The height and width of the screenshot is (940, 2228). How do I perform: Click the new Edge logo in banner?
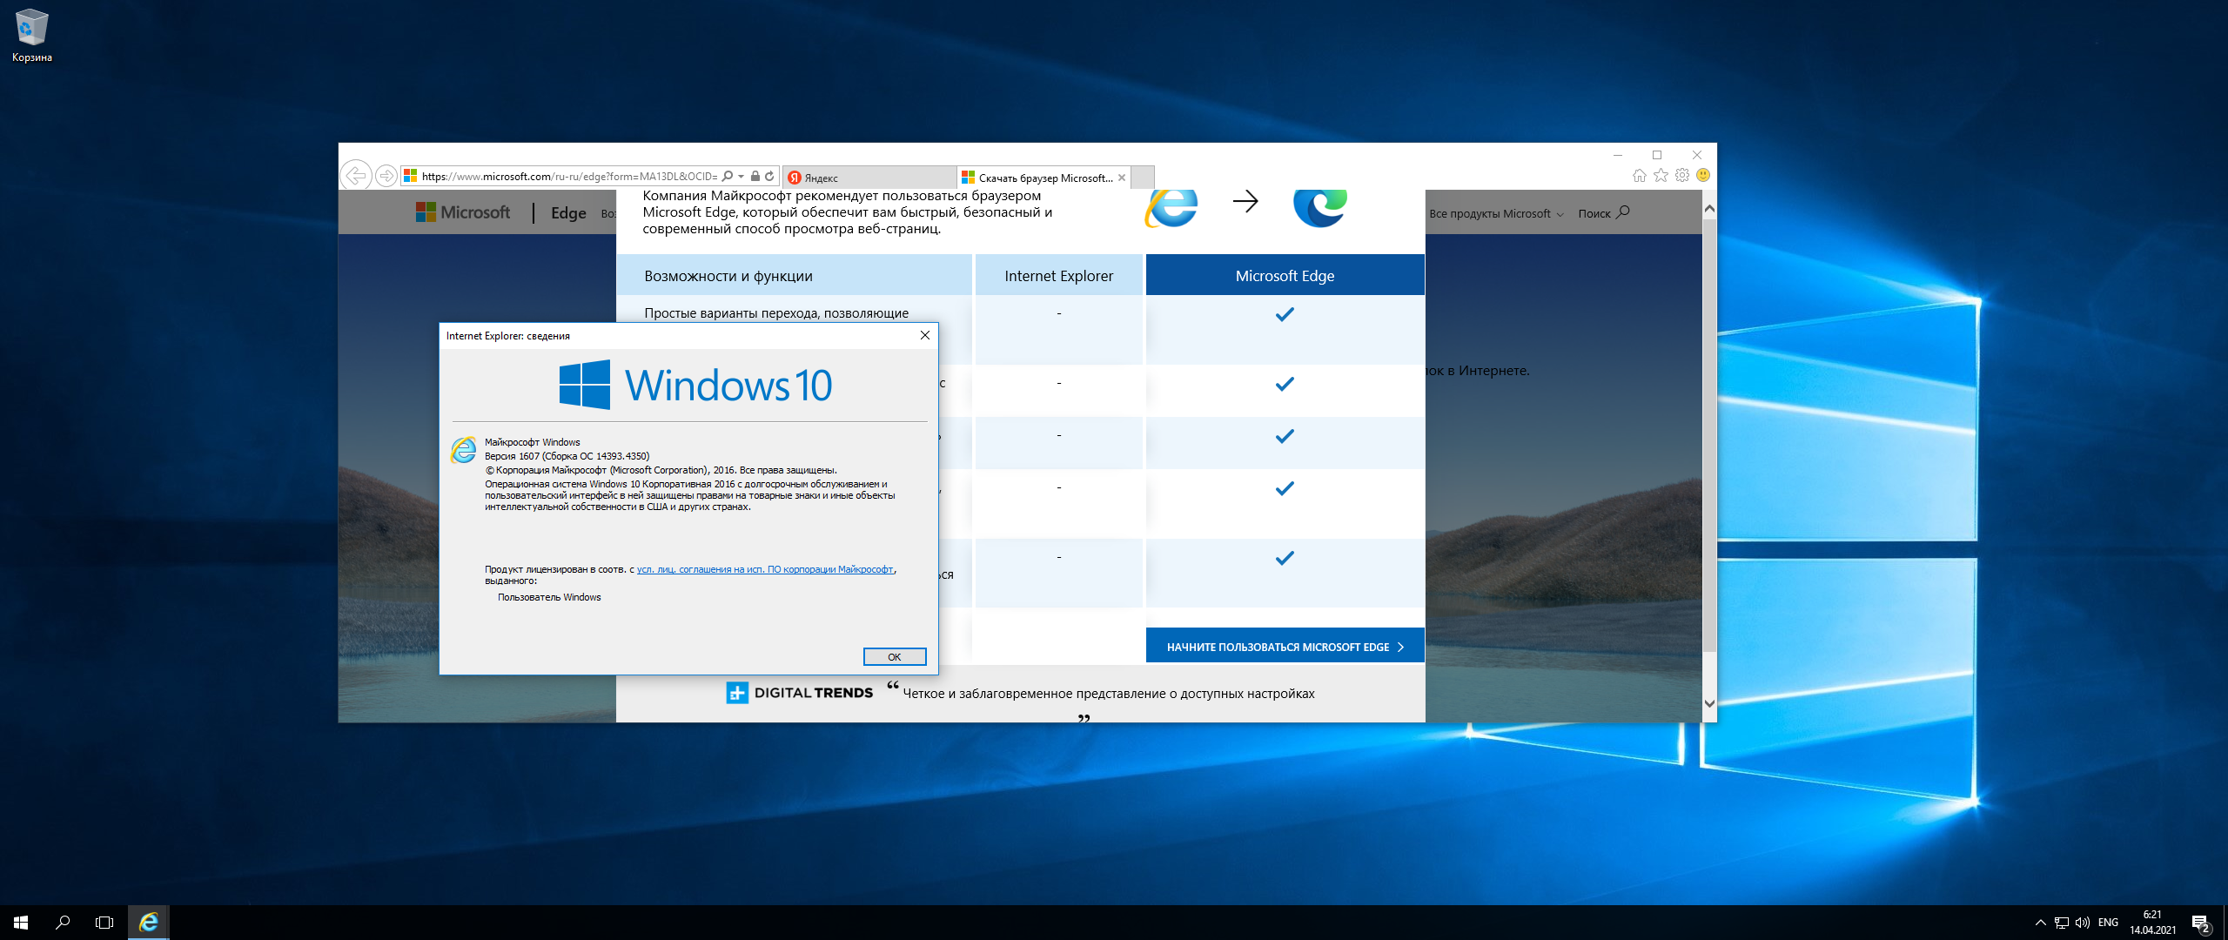pos(1320,208)
